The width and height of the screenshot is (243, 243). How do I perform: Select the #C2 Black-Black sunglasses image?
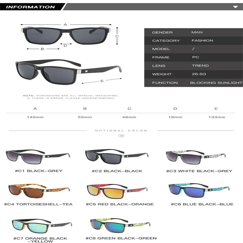117,156
